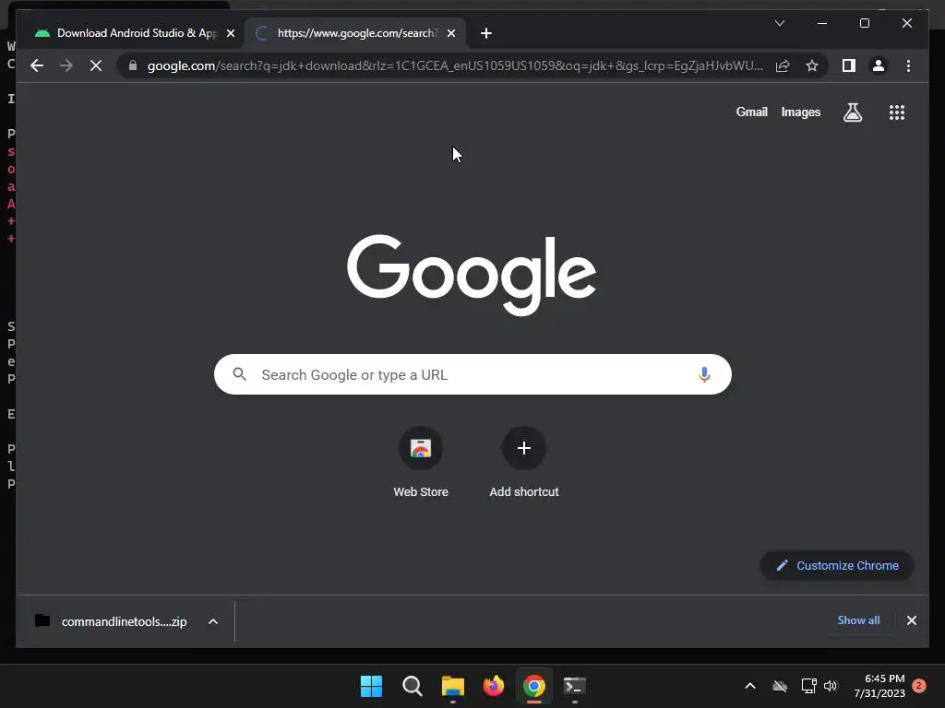Click the Chrome taskbar icon
The width and height of the screenshot is (945, 708).
[534, 686]
